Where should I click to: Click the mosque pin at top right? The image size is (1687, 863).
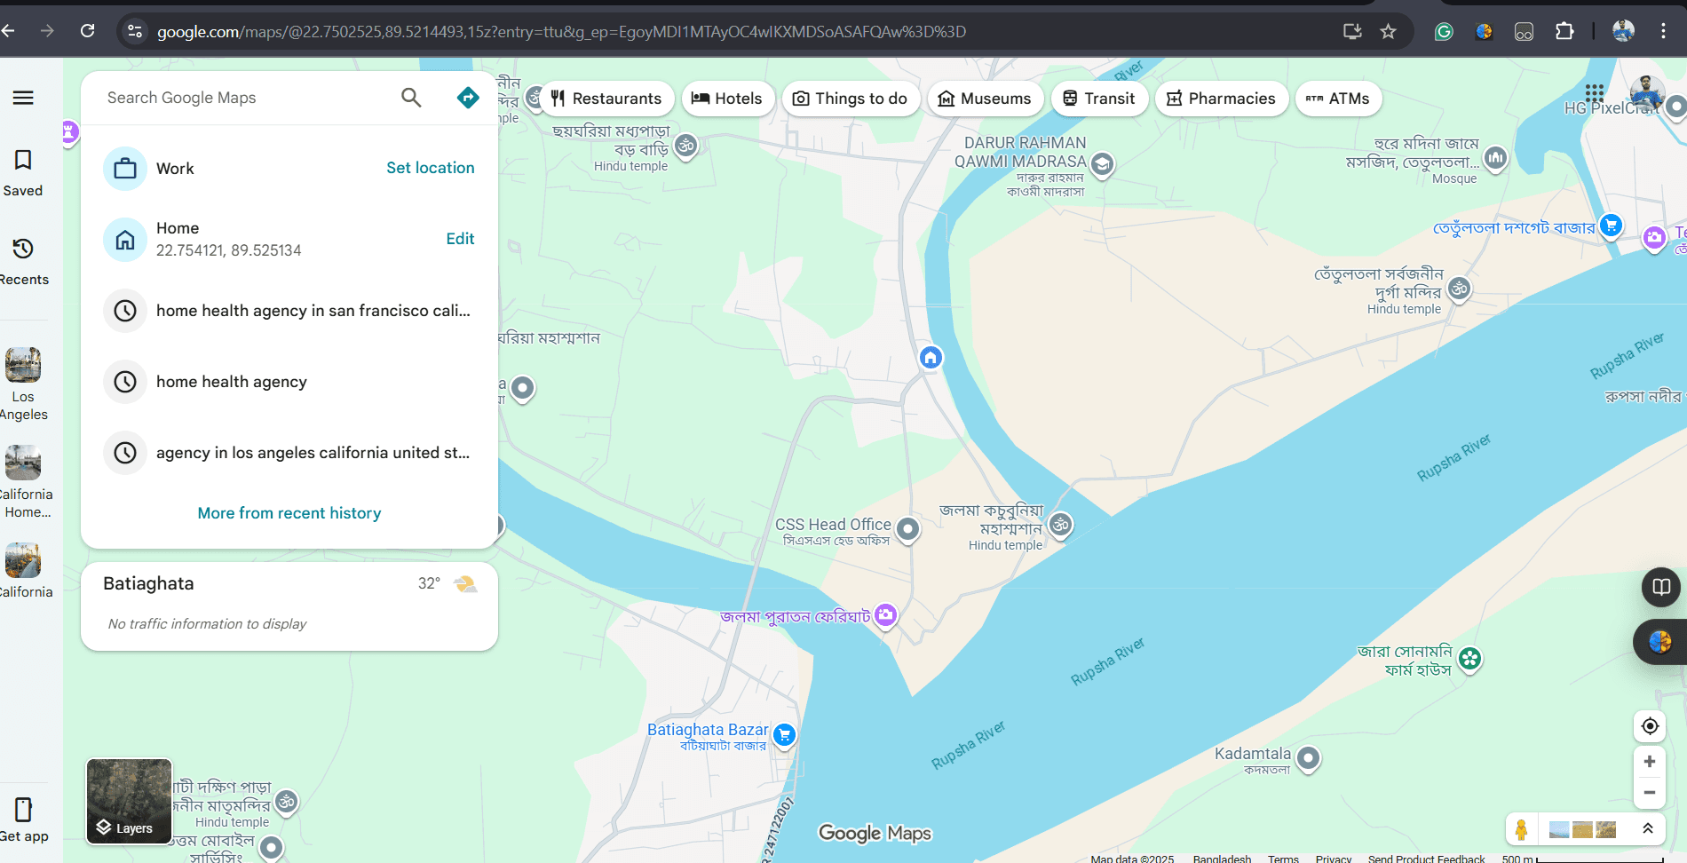tap(1495, 159)
